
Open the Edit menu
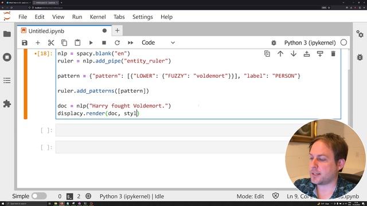(x=40, y=17)
